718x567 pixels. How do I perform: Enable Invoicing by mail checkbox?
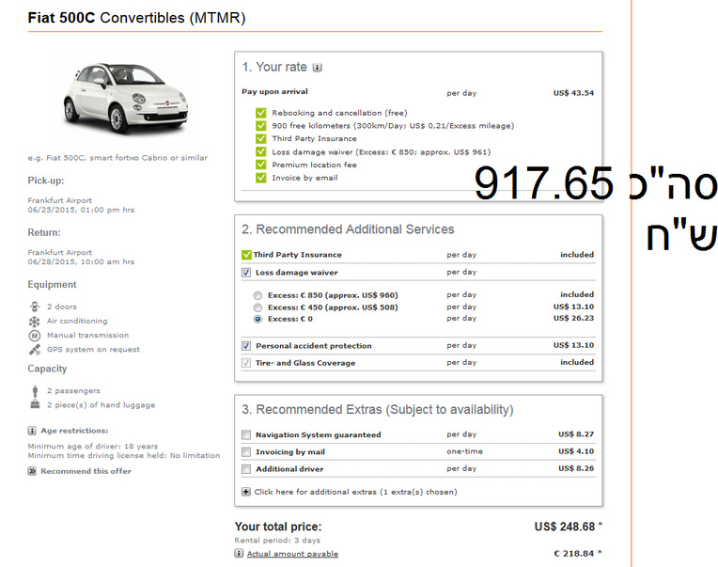tap(246, 452)
